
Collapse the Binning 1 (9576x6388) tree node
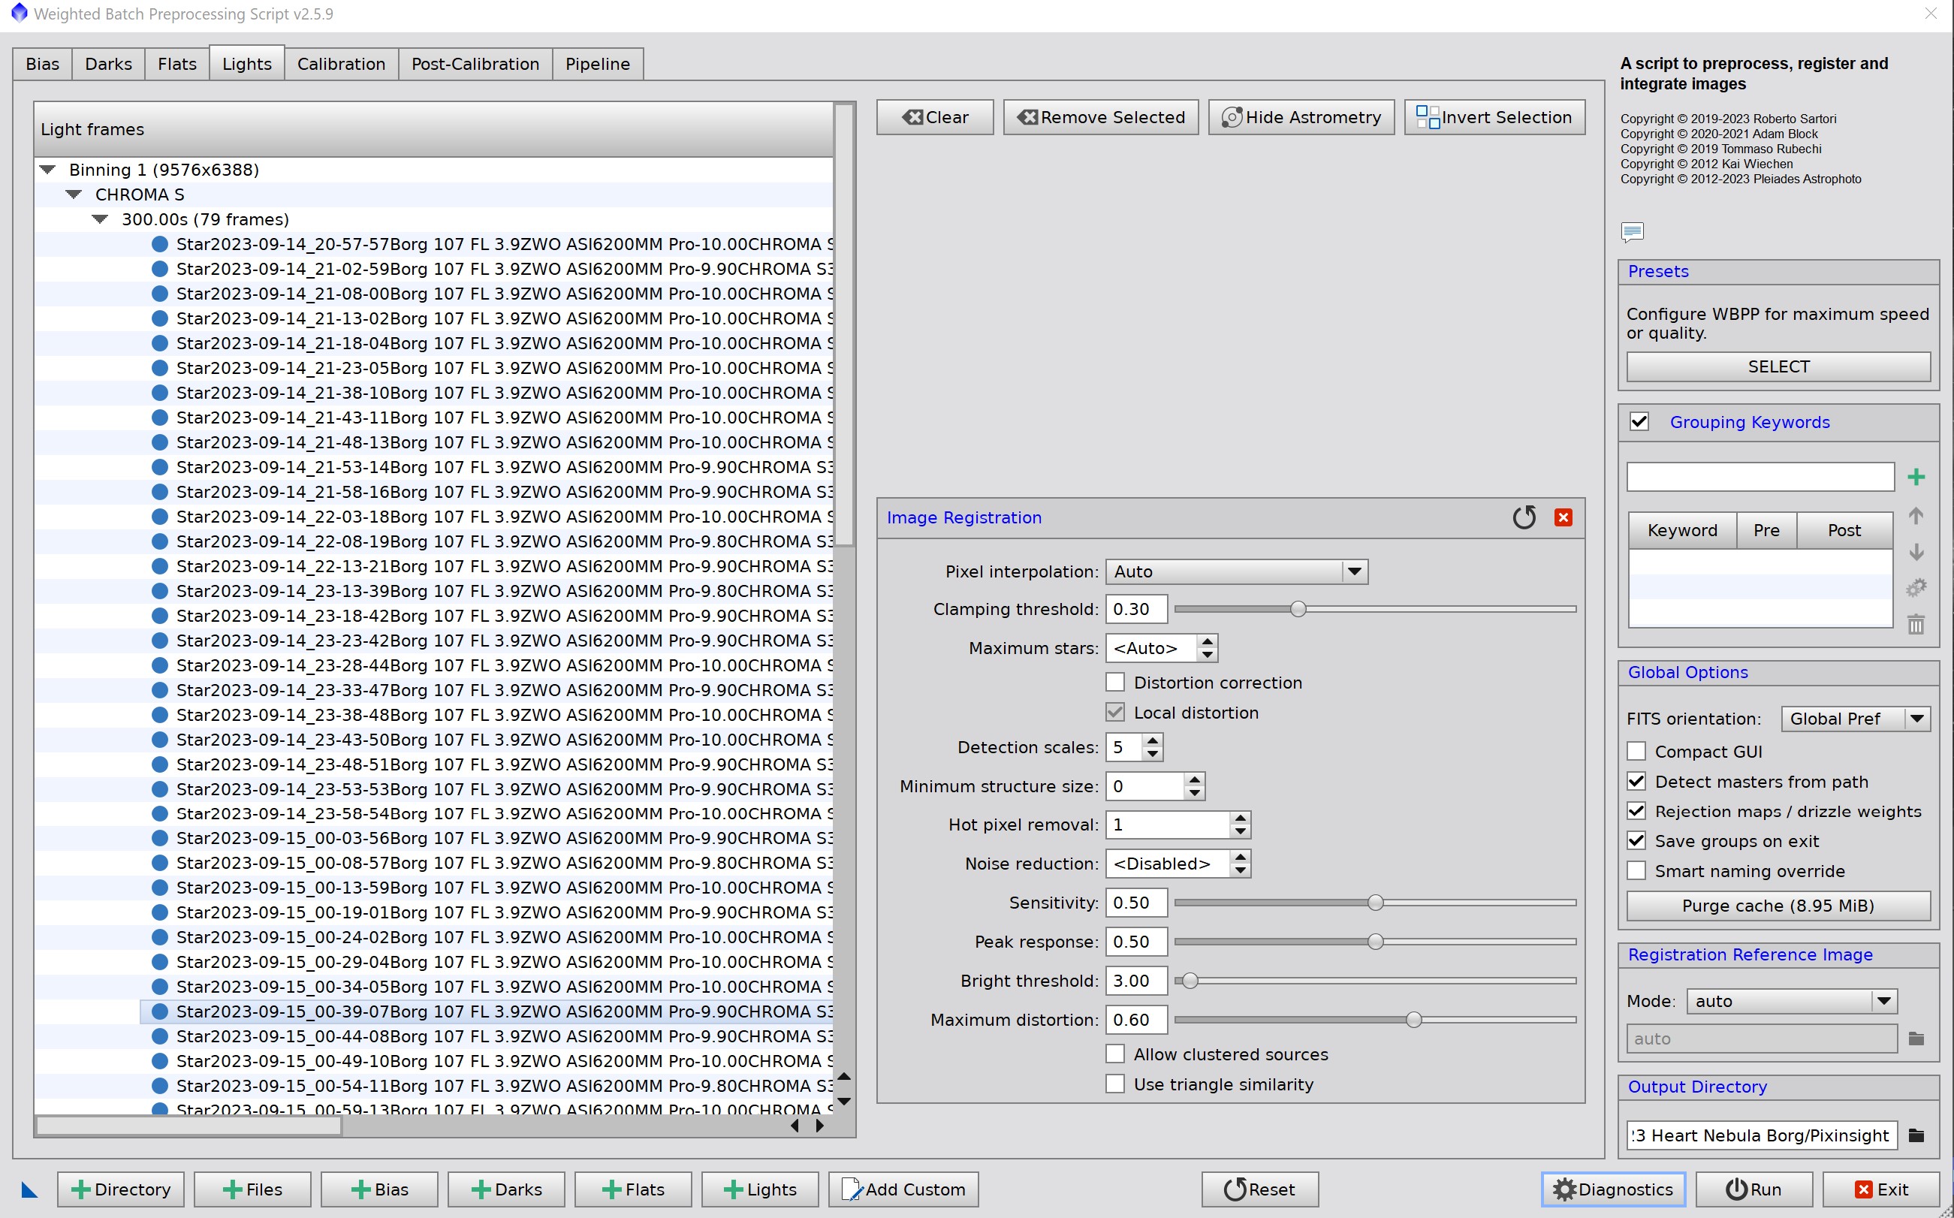tap(47, 169)
